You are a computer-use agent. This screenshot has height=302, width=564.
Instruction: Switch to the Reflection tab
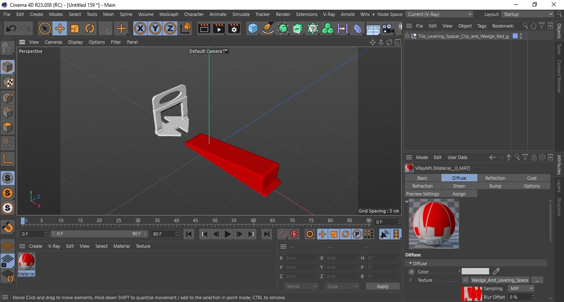click(495, 178)
